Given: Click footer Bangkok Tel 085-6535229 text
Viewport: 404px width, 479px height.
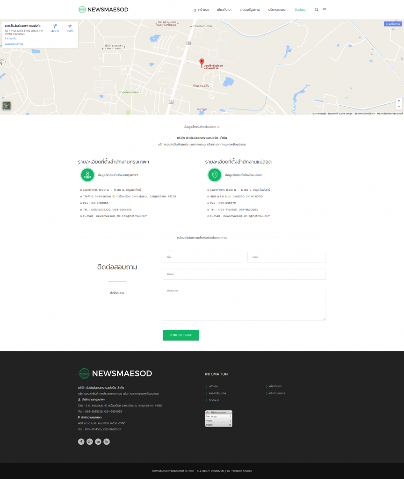Looking at the screenshot, I should point(100,412).
